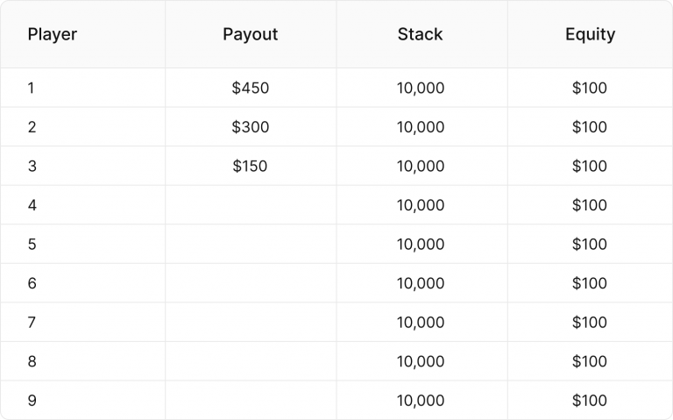Click player 4 row number
This screenshot has width=673, height=420.
[x=32, y=205]
